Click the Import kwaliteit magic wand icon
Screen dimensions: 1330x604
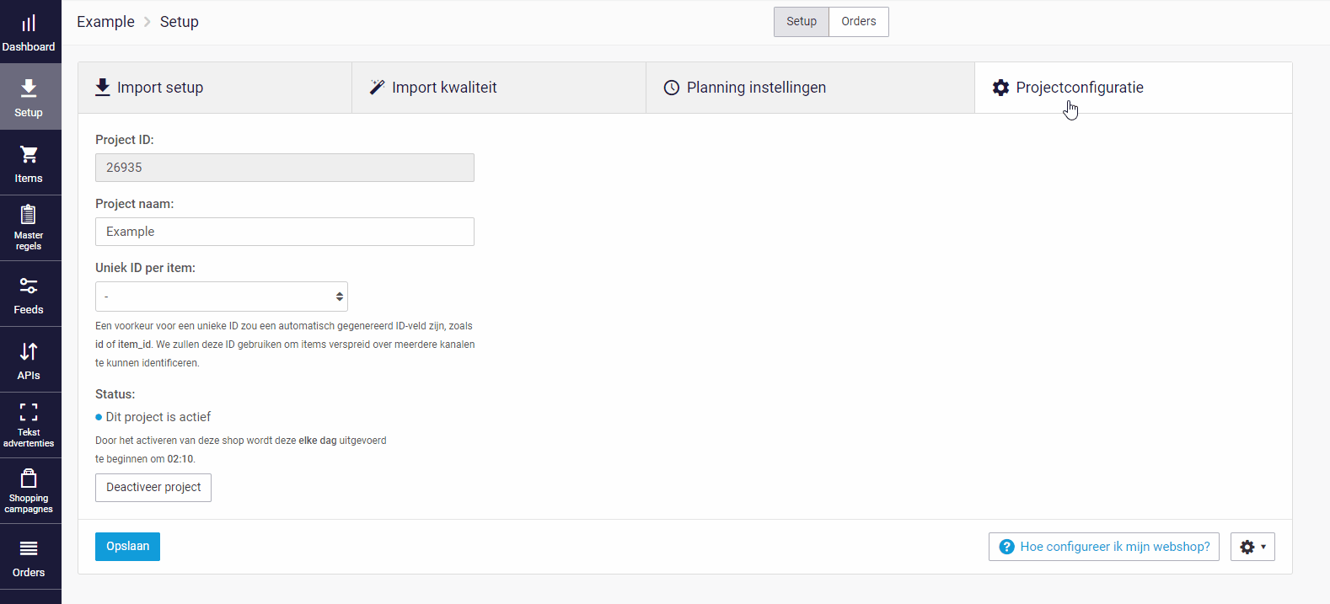pyautogui.click(x=377, y=88)
